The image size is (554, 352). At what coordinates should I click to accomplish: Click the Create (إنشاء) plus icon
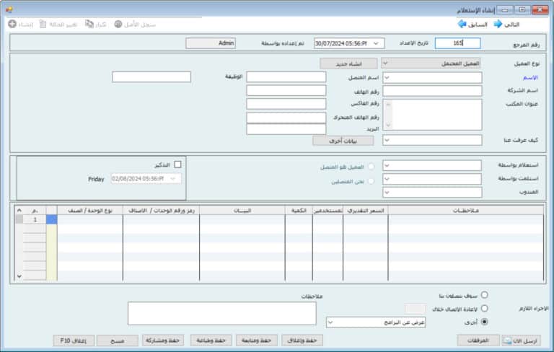click(12, 24)
